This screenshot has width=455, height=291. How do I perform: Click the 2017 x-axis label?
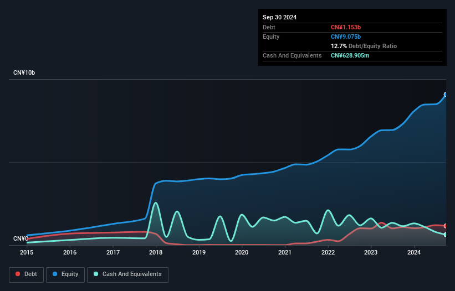coord(113,252)
